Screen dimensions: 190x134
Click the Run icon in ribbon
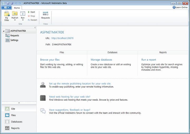tap(23, 14)
